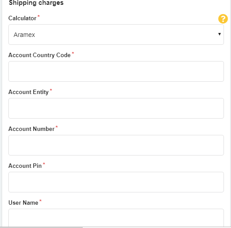Click the red asterisk beside Account Pin

[x=44, y=163]
